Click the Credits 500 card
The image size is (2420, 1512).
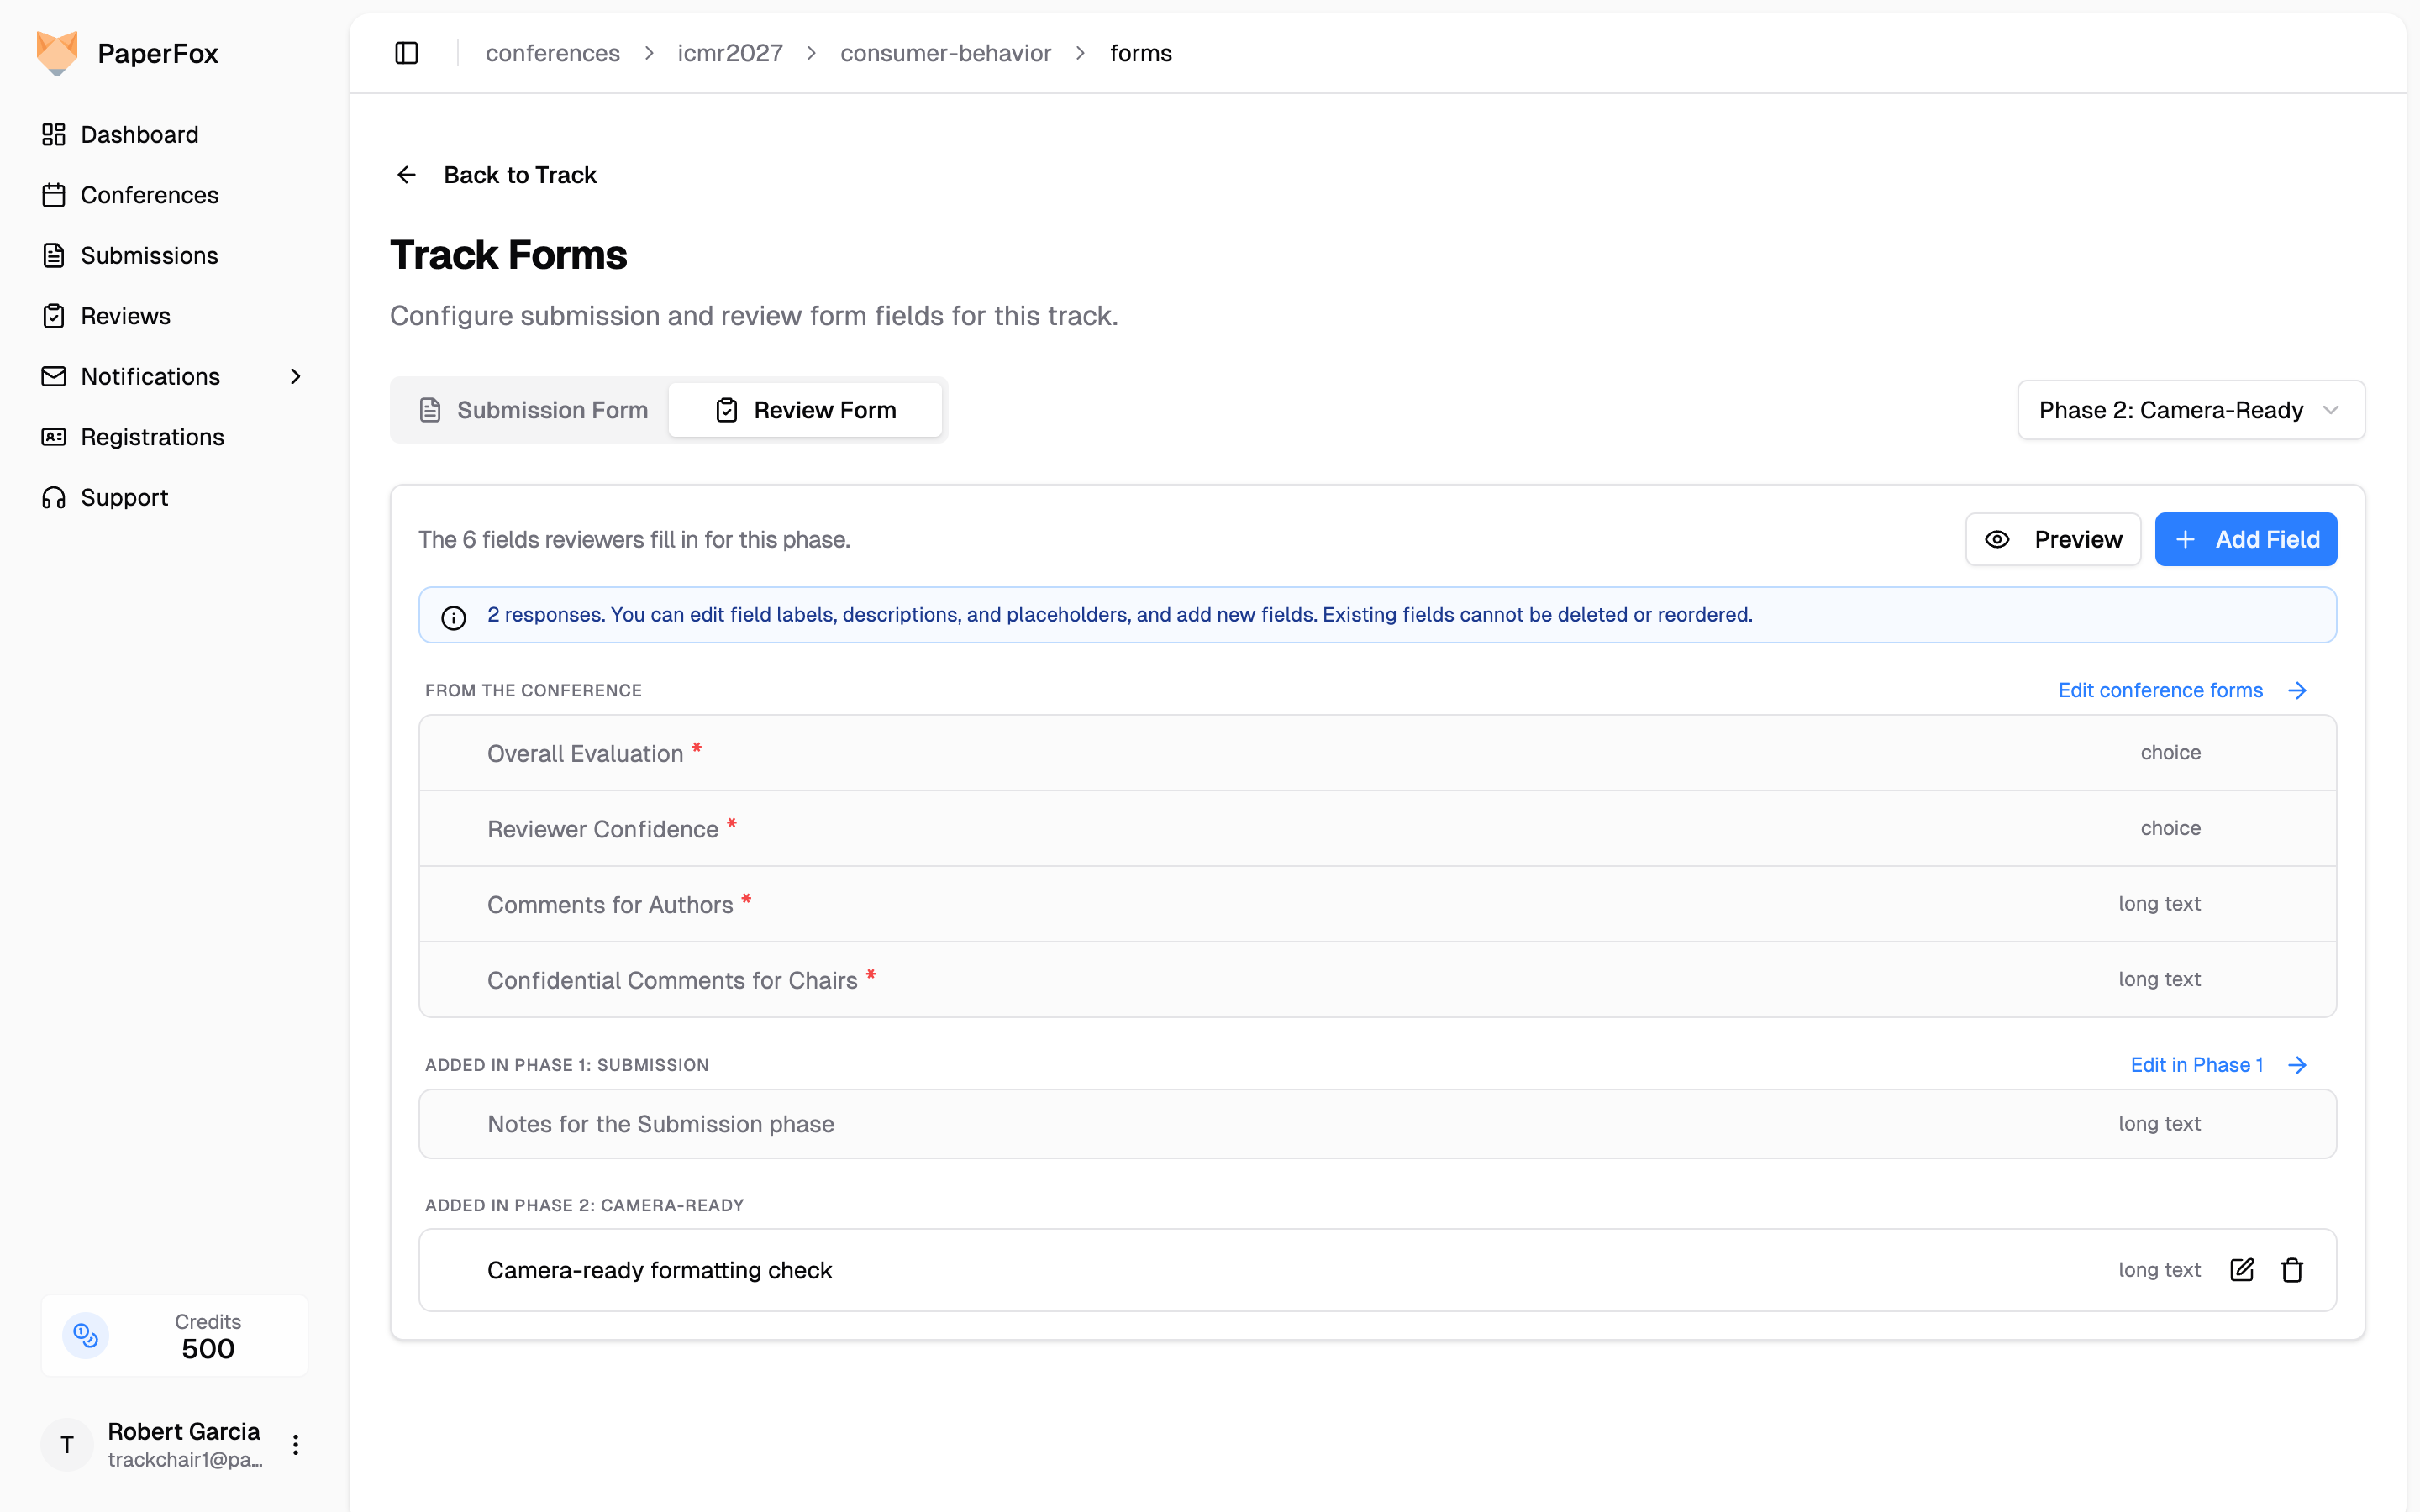(175, 1335)
